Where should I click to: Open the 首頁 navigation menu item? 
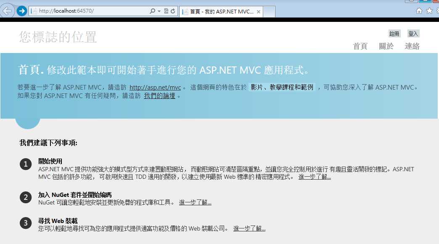coord(360,46)
